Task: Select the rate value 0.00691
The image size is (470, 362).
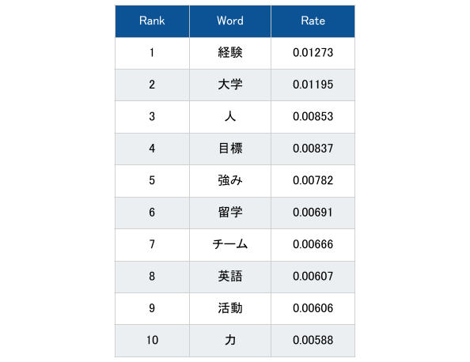Action: coord(313,213)
